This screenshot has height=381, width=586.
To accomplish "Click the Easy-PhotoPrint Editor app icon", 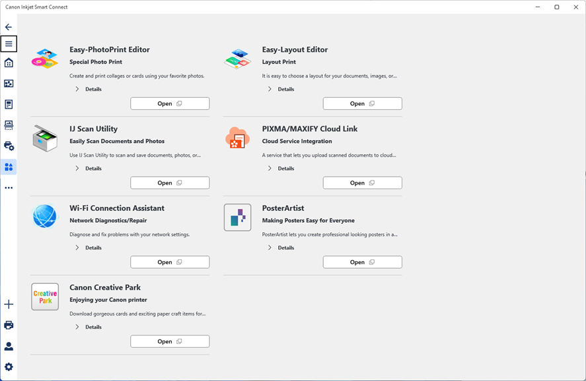I will pos(45,59).
